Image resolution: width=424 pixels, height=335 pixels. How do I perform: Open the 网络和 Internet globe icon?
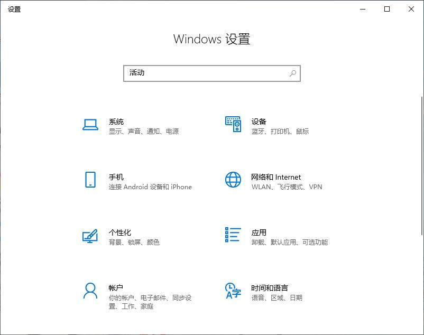click(x=233, y=180)
